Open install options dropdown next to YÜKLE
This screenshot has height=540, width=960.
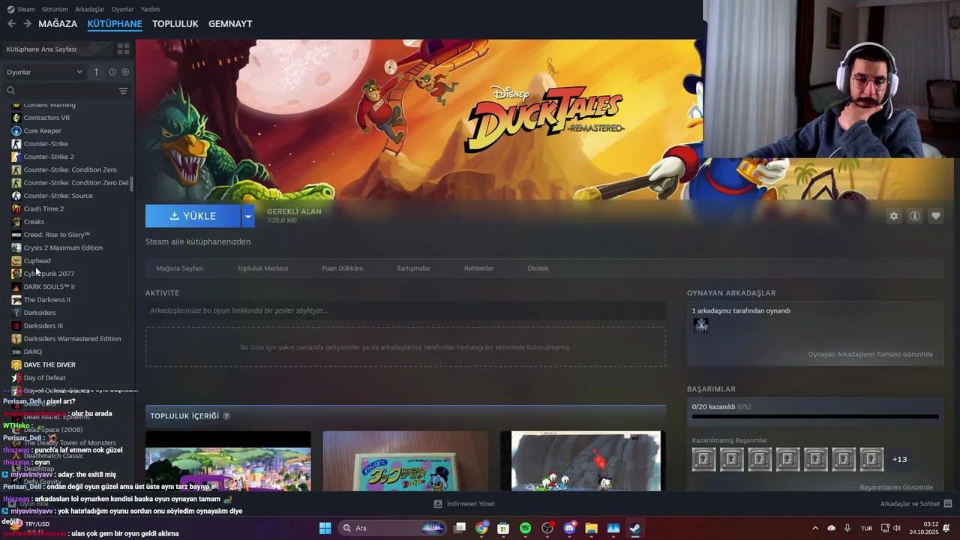coord(247,216)
